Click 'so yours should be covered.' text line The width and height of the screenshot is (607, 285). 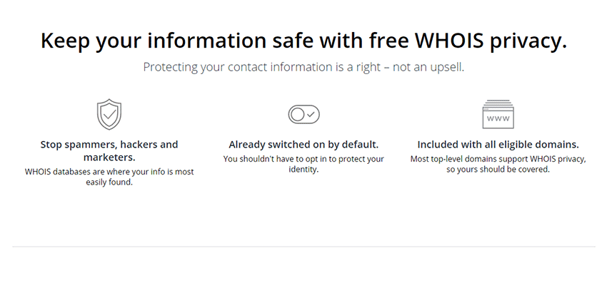[x=498, y=170]
